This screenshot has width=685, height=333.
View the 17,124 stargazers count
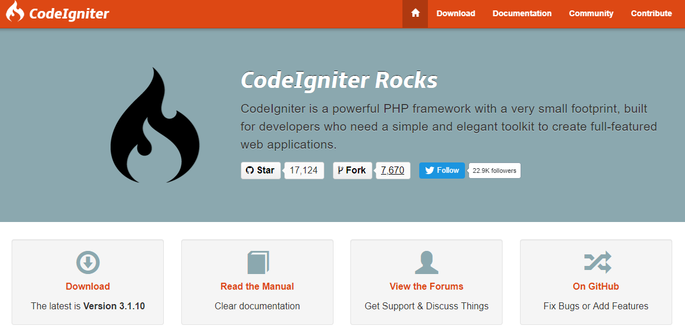point(304,170)
